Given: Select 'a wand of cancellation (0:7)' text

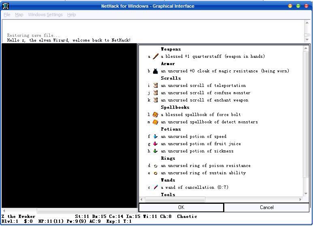Looking at the screenshot, I should tap(194, 187).
